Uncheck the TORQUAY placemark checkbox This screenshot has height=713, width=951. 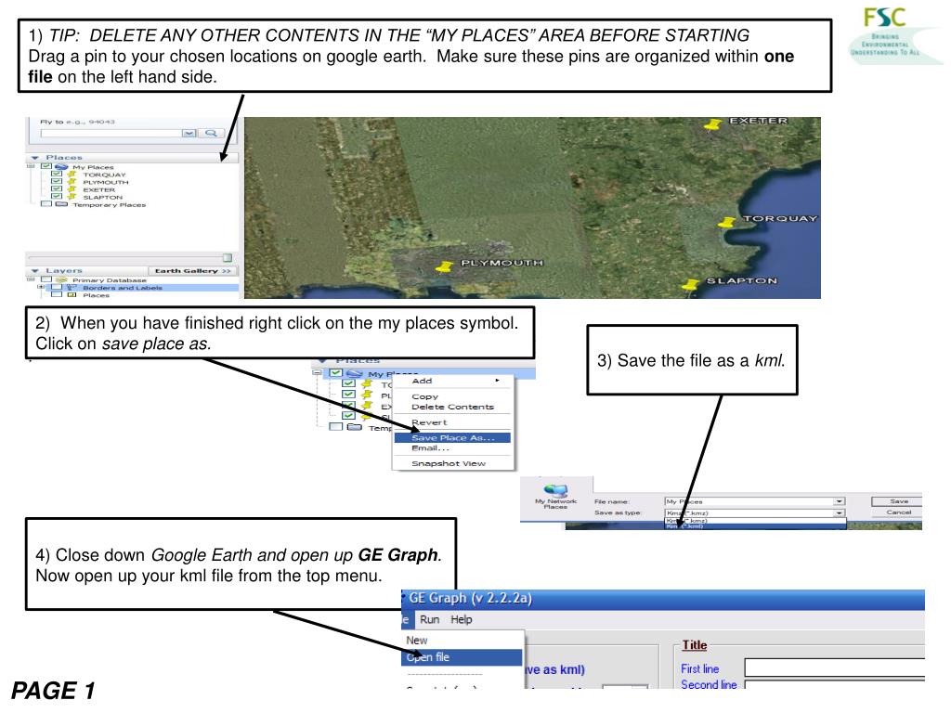(57, 174)
